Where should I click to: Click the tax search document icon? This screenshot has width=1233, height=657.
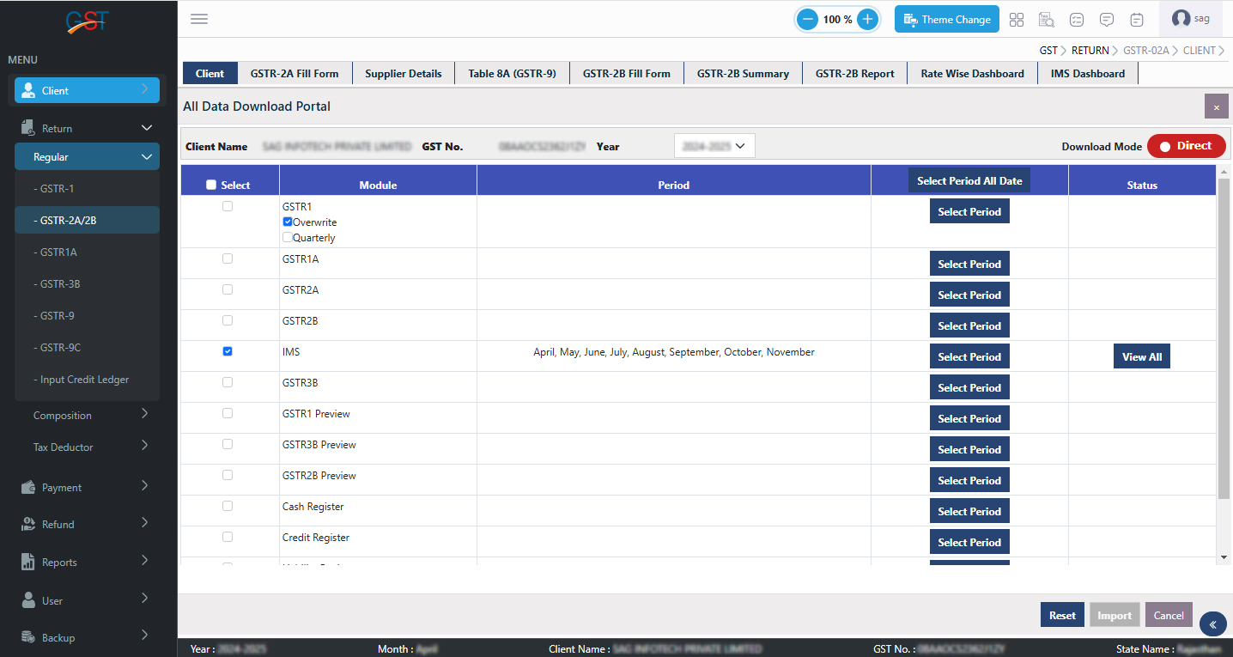pos(1047,19)
